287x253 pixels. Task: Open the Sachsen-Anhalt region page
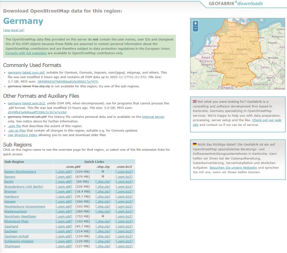coord(17,236)
